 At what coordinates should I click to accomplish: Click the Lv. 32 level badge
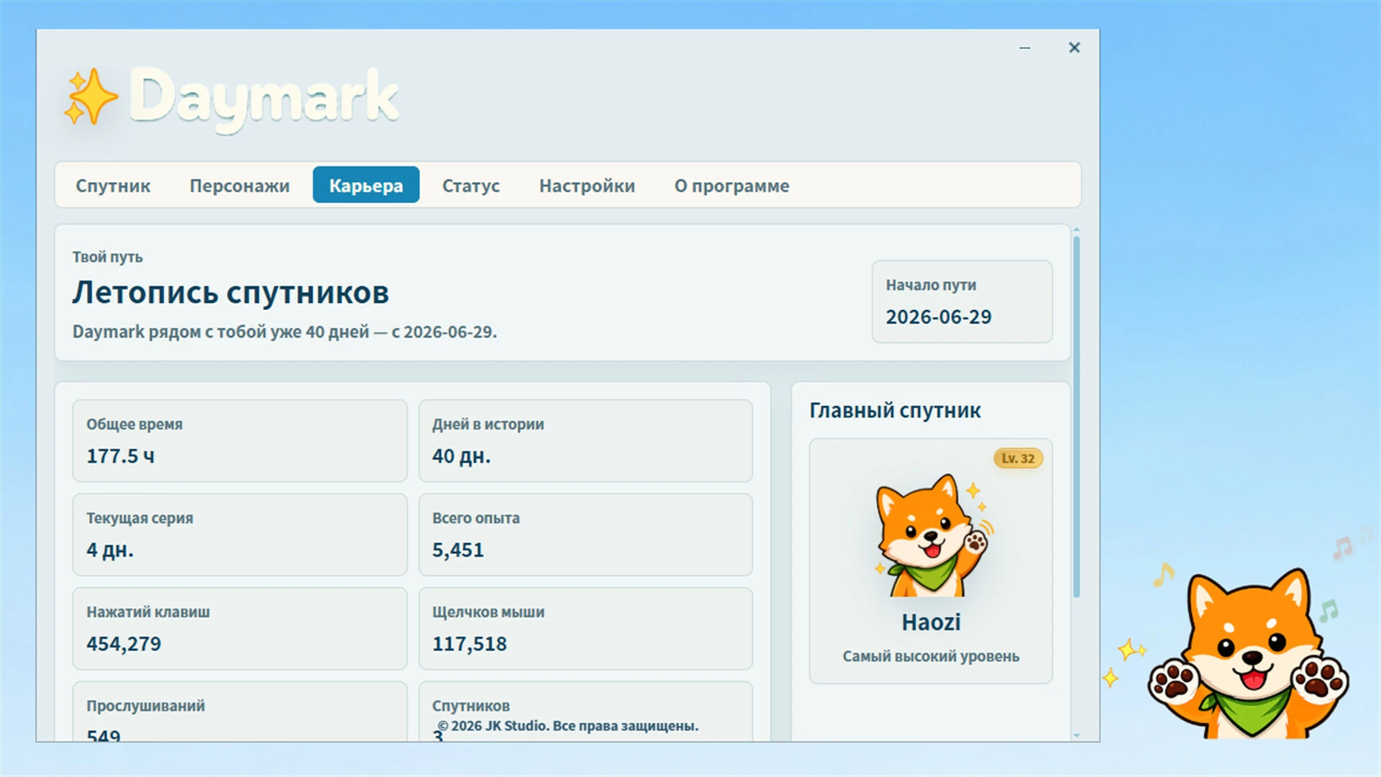coord(1018,458)
